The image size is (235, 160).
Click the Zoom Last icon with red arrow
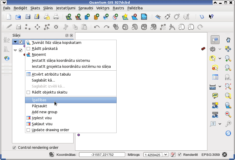pos(228,114)
